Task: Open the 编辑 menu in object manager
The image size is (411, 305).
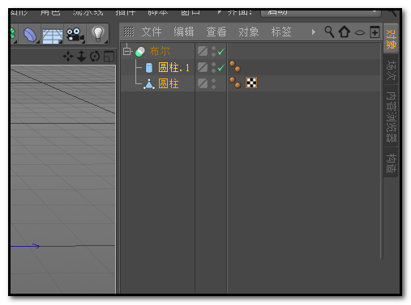Action: pos(184,32)
